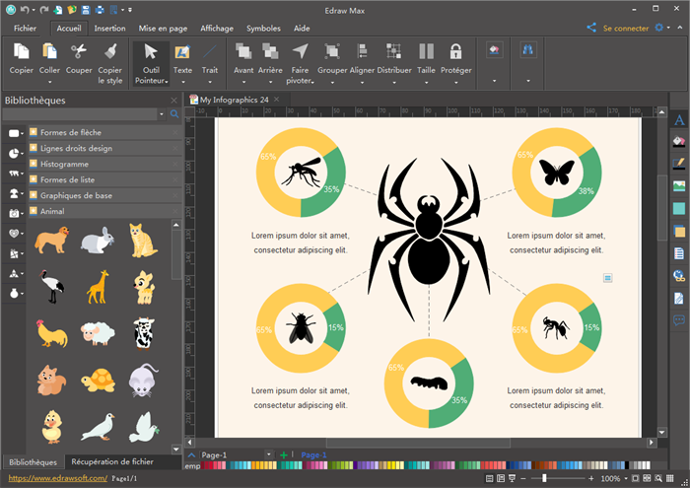This screenshot has width=690, height=488.
Task: Switch to the Insertion tab
Action: point(109,29)
